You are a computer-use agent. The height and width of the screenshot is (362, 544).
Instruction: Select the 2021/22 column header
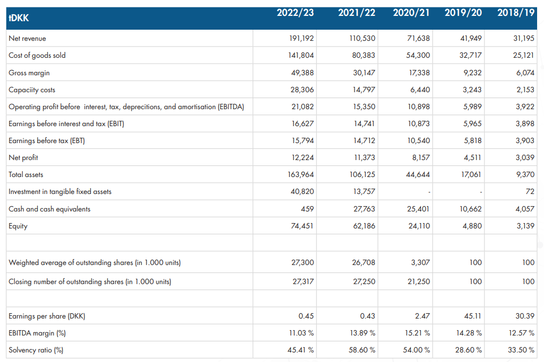click(357, 13)
